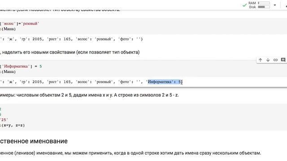Image resolution: width=287 pixels, height=161 pixels.
Task: Click the Disk usage bar
Action: pos(264,7)
